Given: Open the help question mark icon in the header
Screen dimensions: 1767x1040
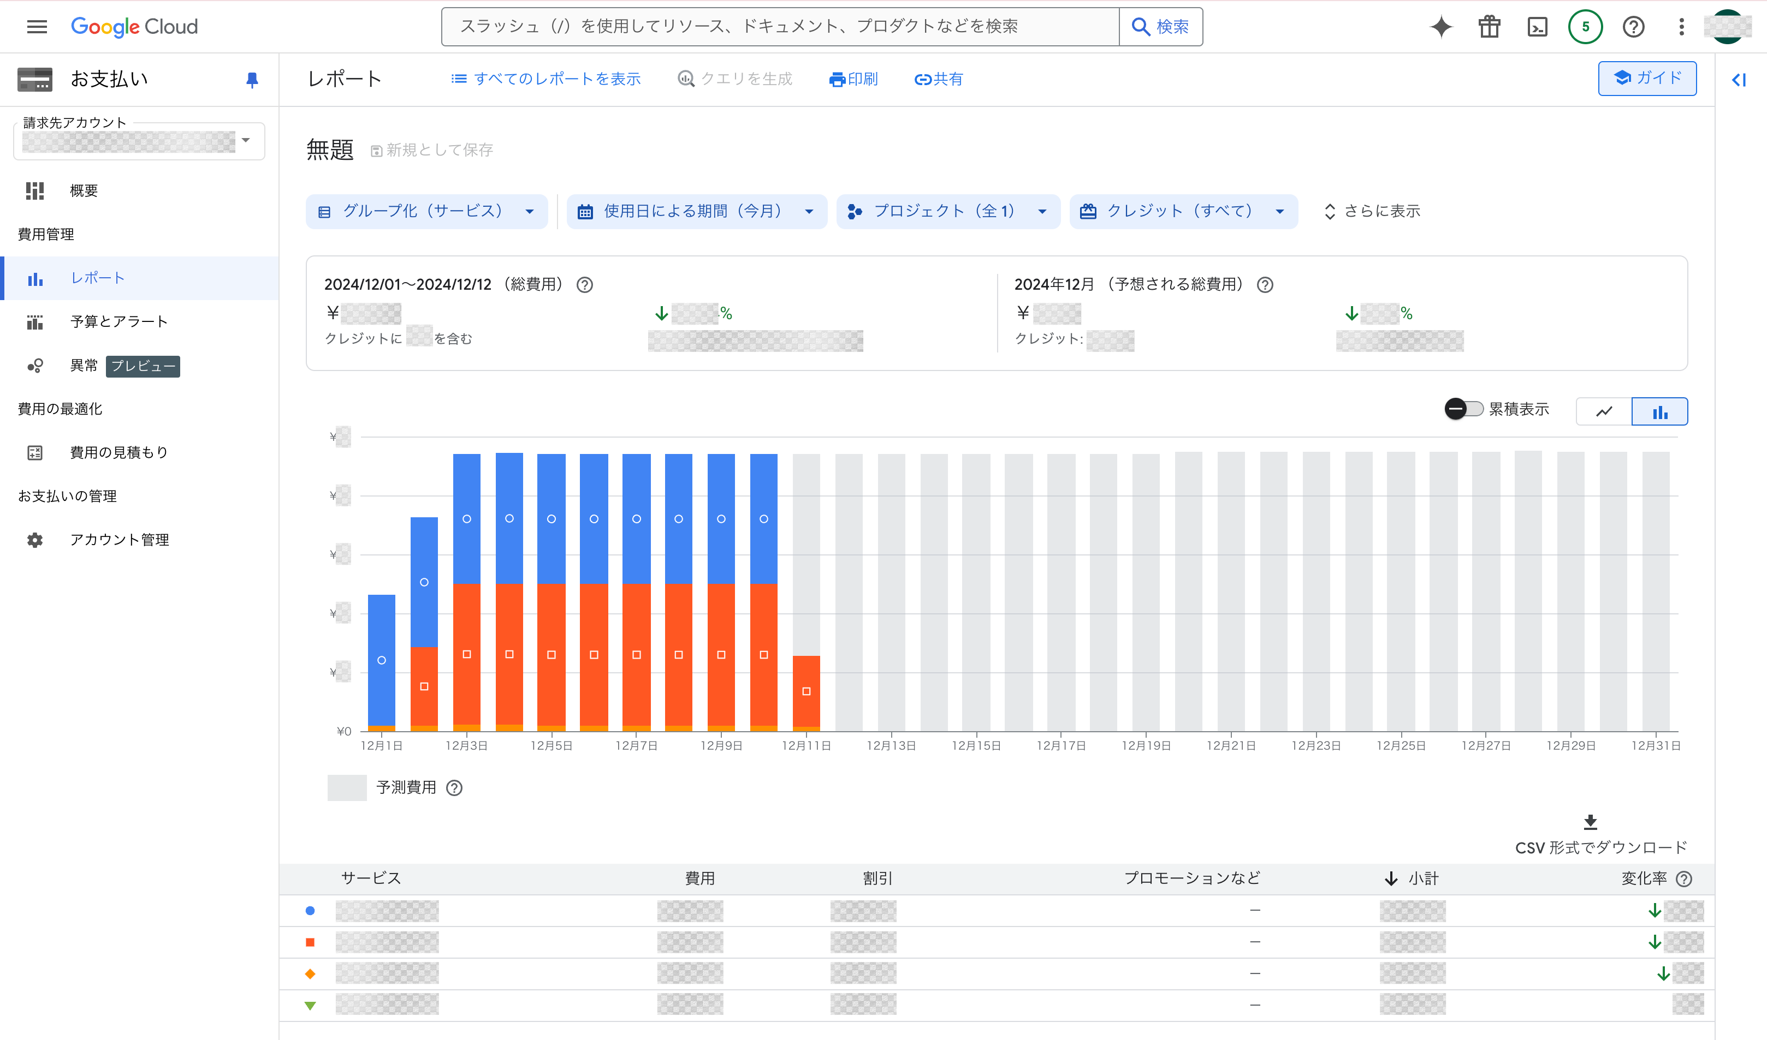Looking at the screenshot, I should click(x=1633, y=27).
